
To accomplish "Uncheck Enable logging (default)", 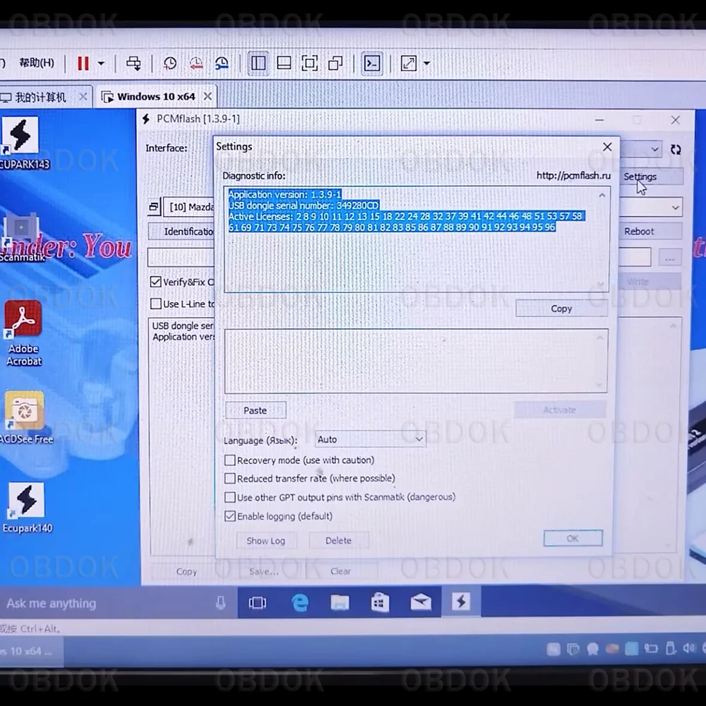I will [x=230, y=516].
